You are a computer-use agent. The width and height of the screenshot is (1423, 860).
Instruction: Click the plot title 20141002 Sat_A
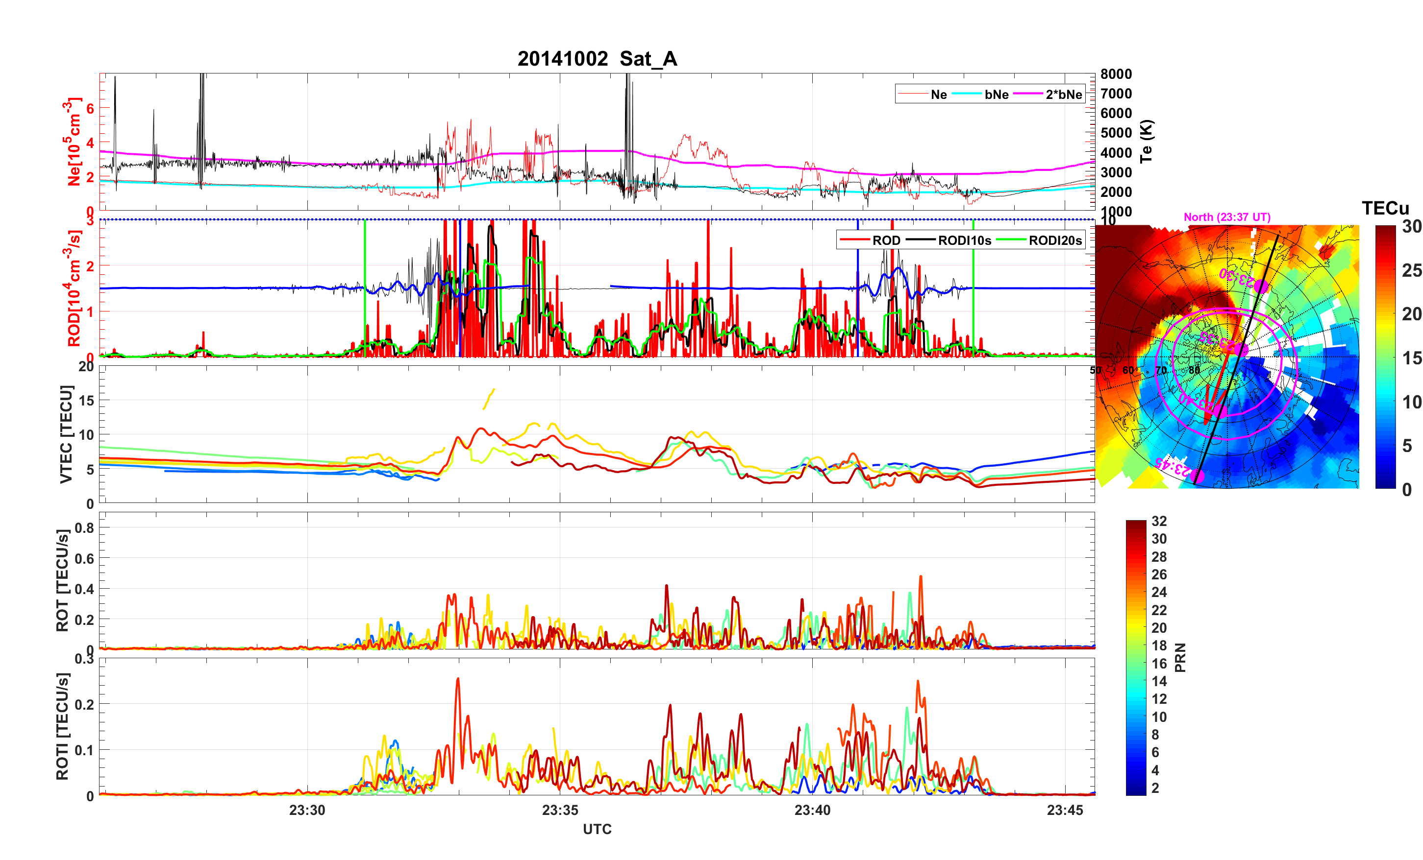point(597,59)
